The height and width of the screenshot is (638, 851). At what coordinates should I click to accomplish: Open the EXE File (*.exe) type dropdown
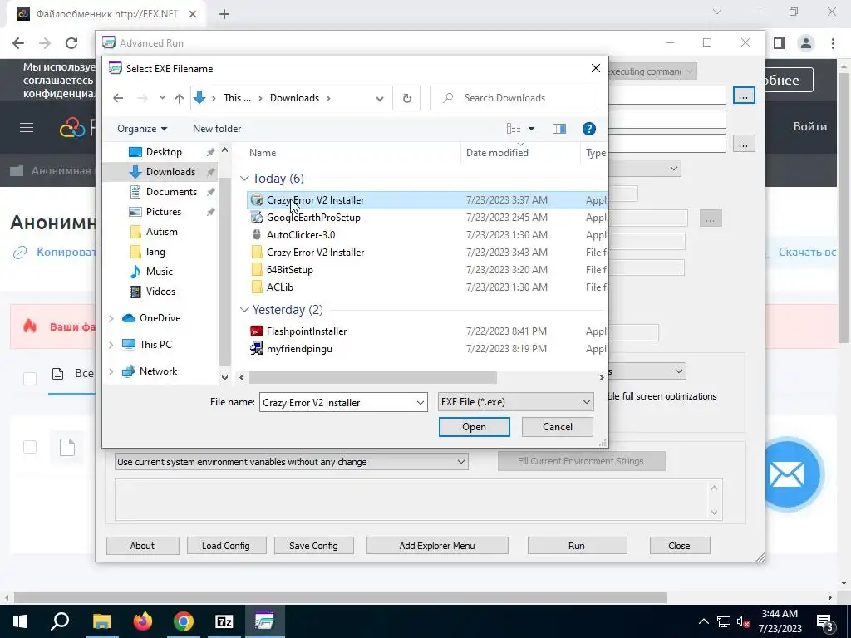click(515, 402)
